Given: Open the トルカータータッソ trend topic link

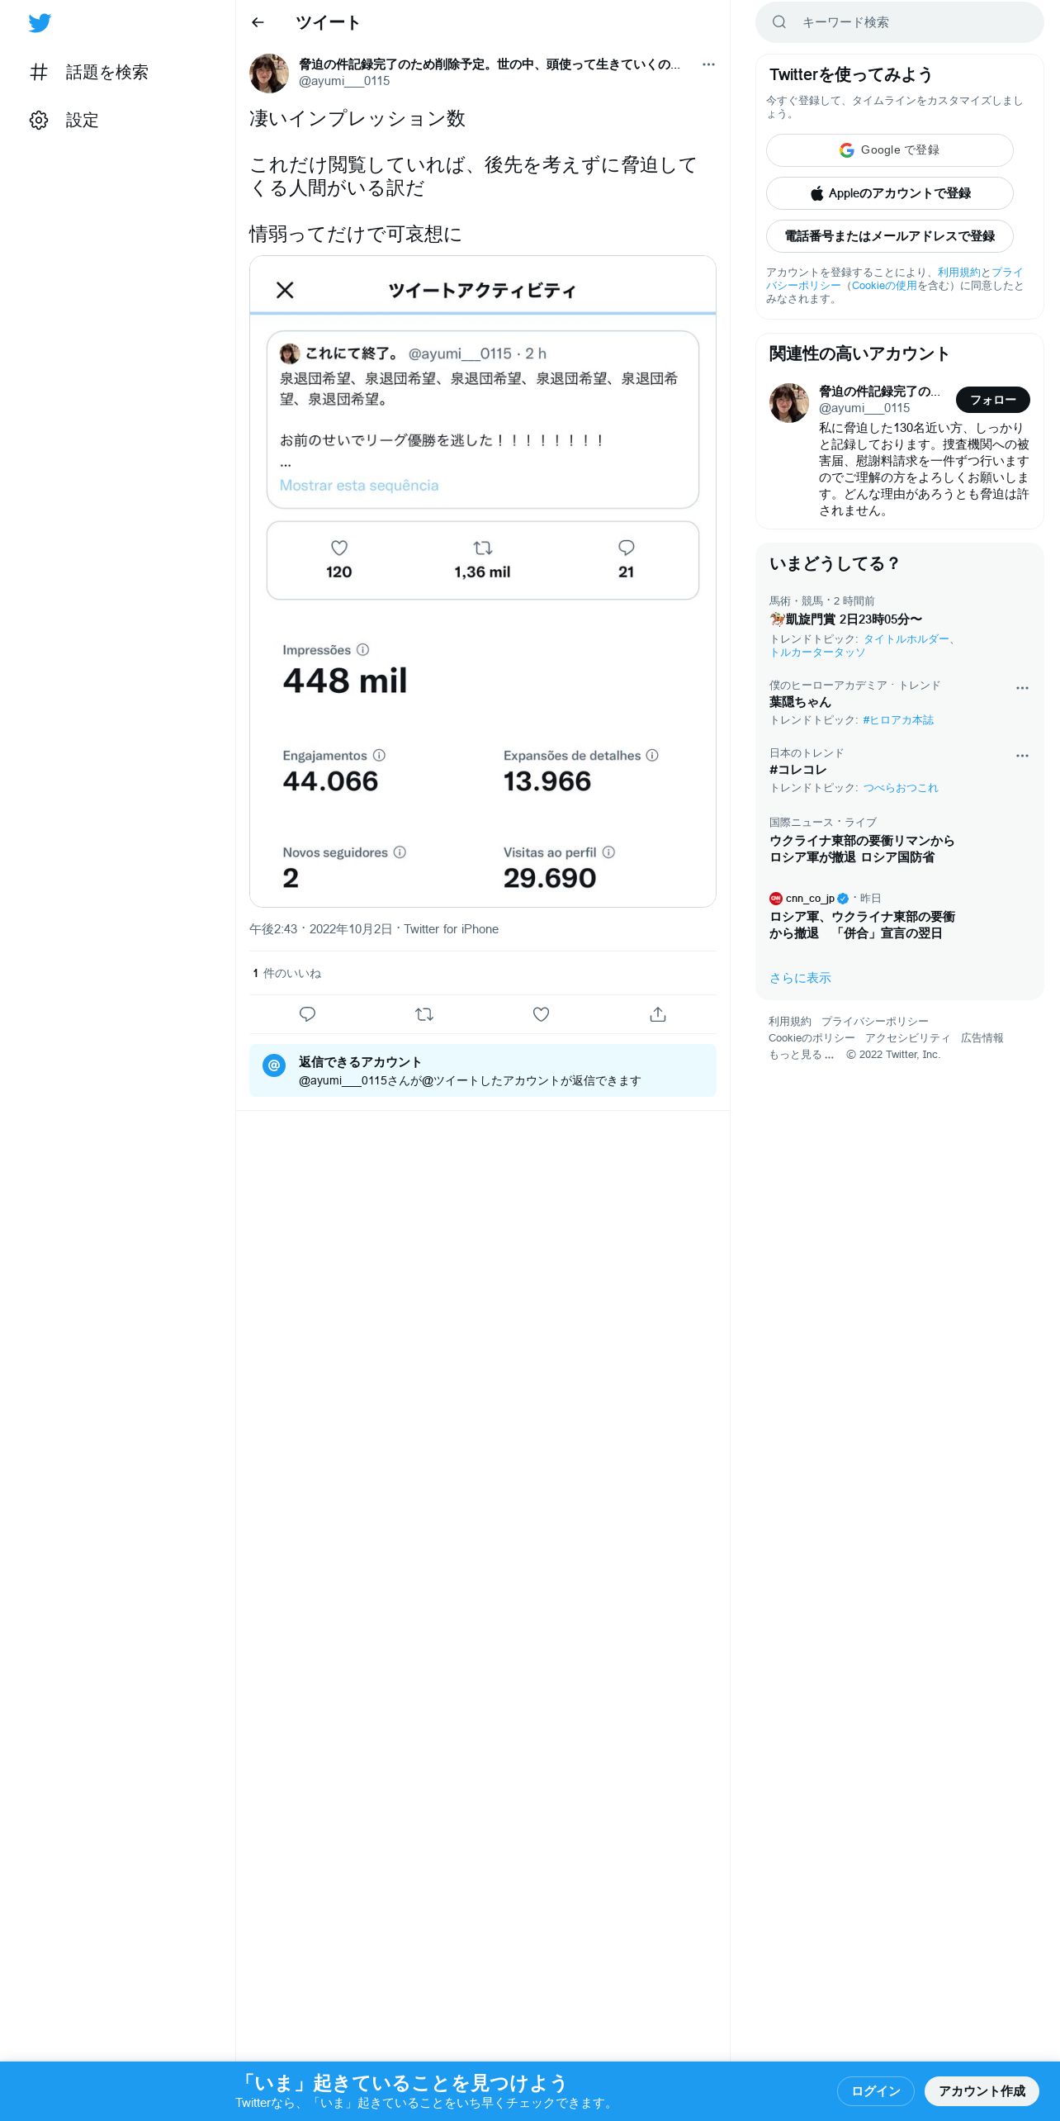Looking at the screenshot, I should 817,652.
